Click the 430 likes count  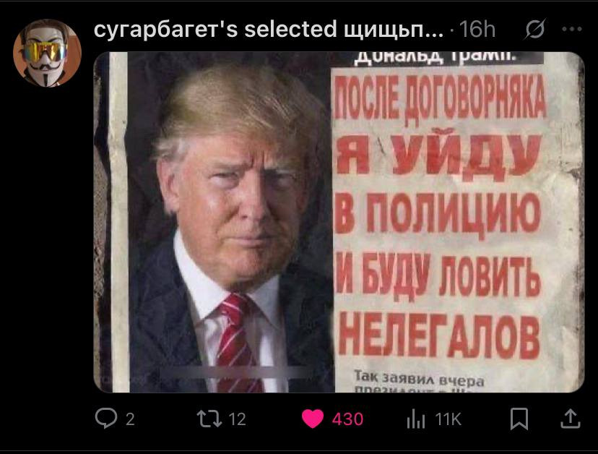pyautogui.click(x=347, y=419)
